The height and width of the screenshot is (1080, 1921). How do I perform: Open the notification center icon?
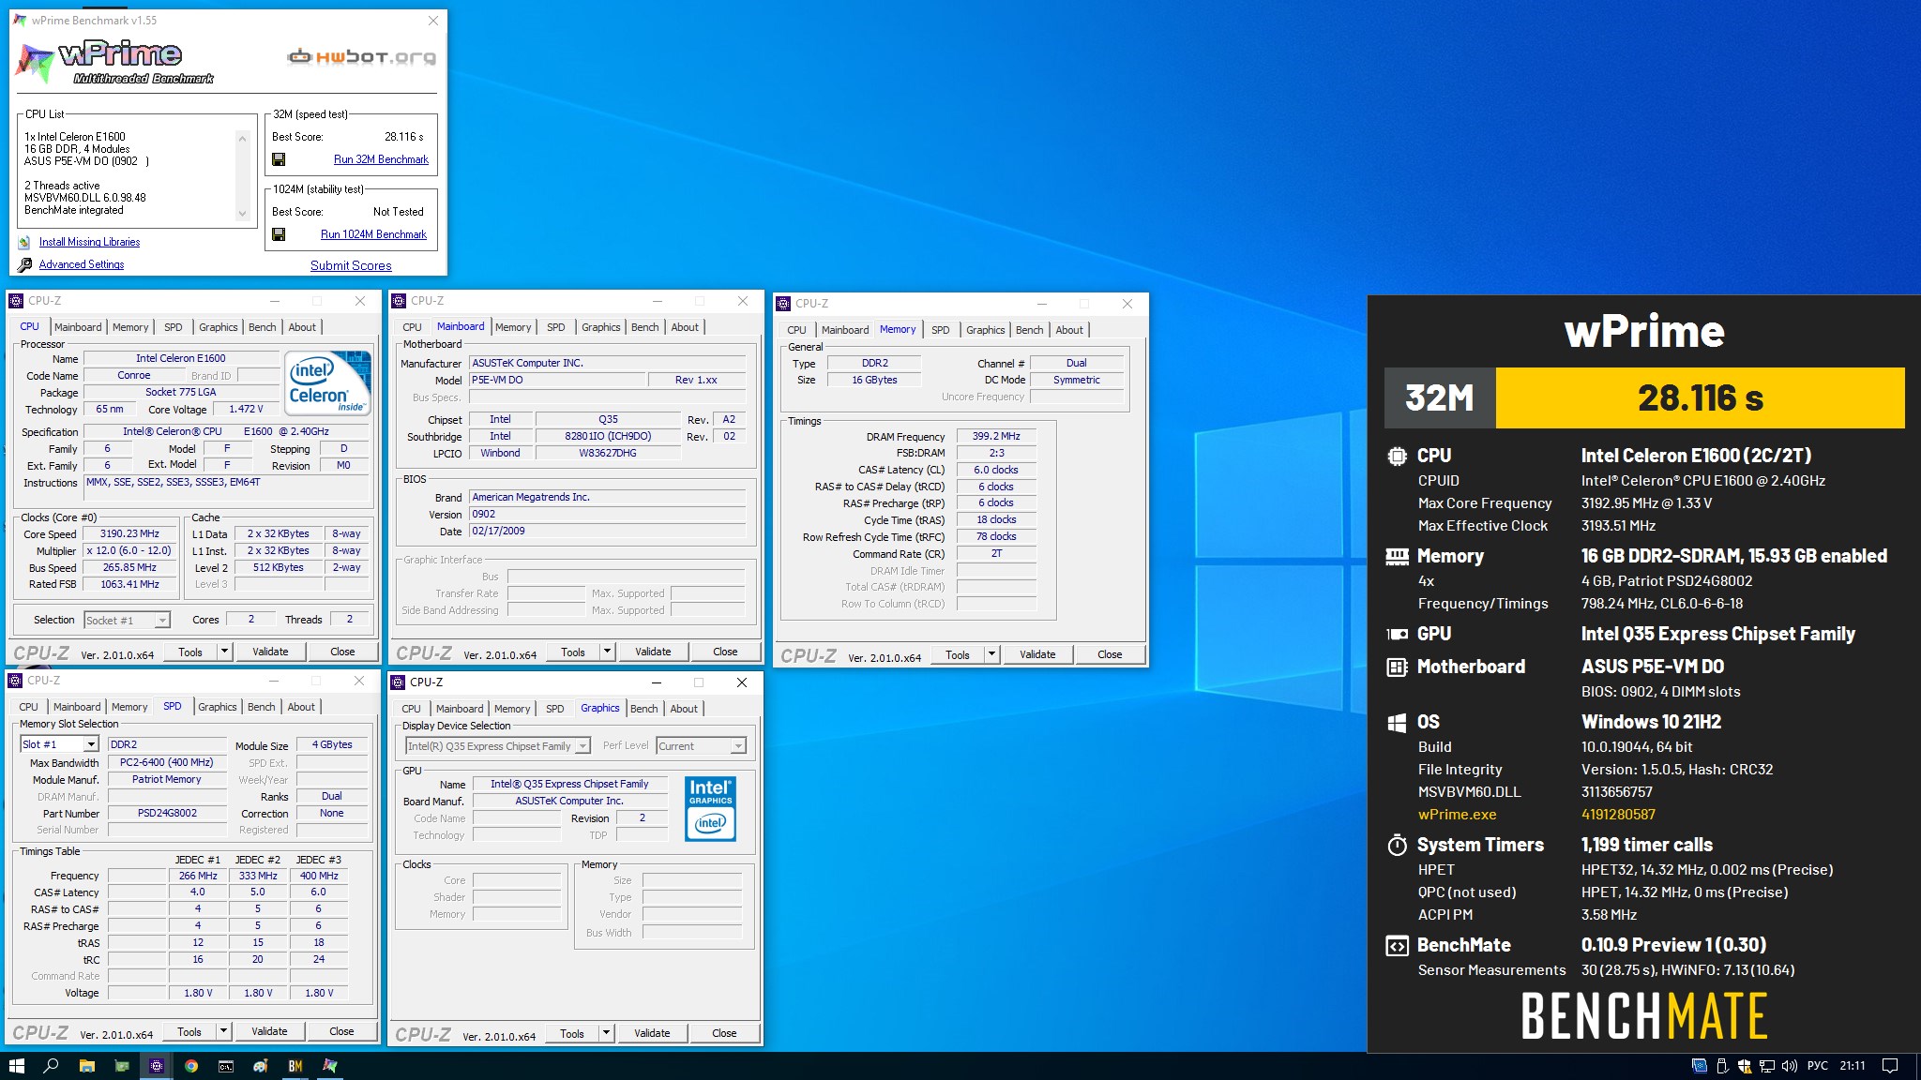[x=1891, y=1066]
